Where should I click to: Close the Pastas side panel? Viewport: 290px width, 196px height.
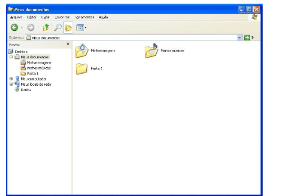(68, 44)
